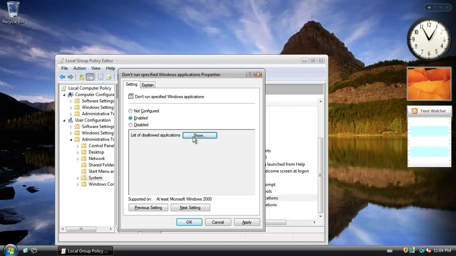Click the Computer Configuration monitor icon
This screenshot has height=256, width=456.
pos(71,95)
